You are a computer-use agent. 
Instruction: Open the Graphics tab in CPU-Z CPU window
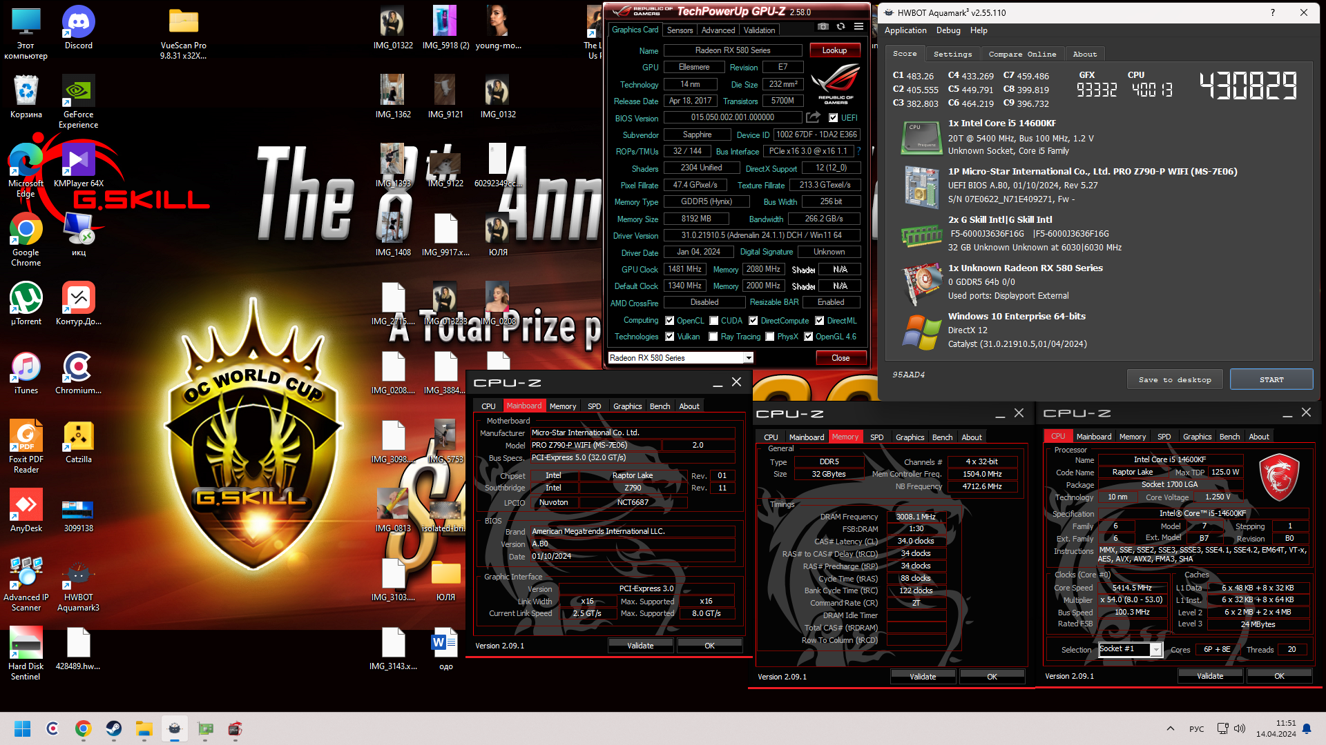1197,437
